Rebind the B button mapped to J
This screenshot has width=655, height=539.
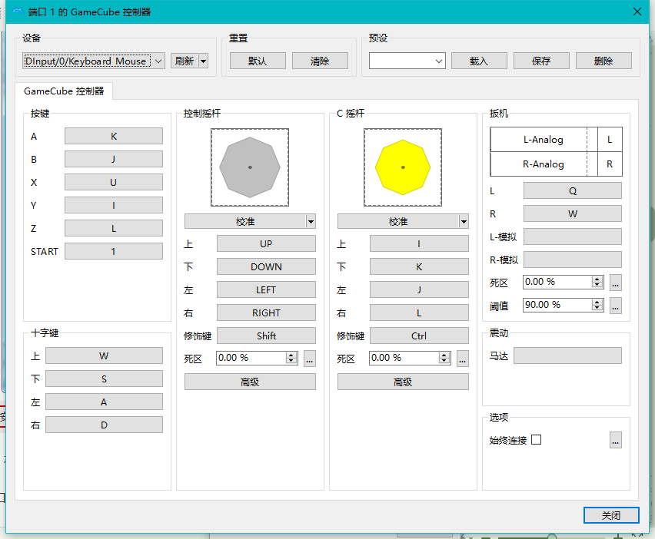point(114,160)
